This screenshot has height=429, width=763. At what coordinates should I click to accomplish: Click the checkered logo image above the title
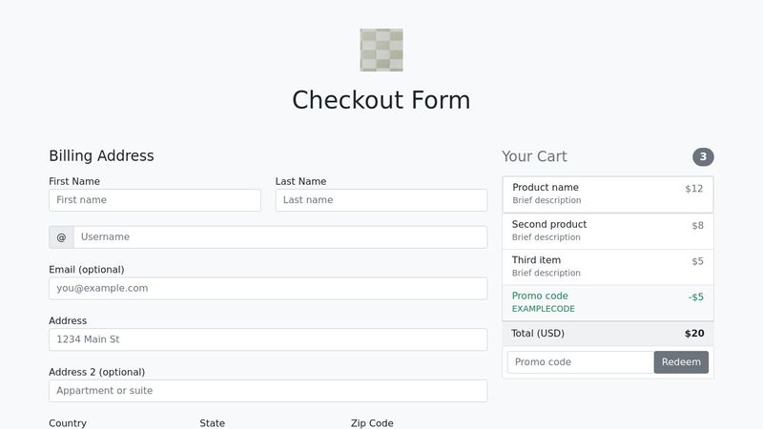click(x=381, y=51)
